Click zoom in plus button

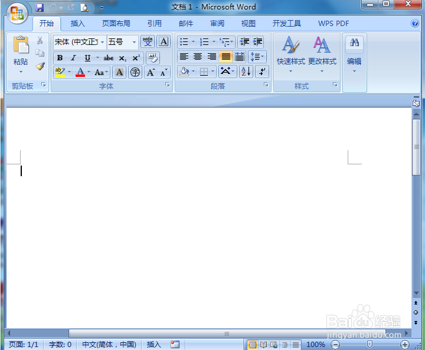405,345
